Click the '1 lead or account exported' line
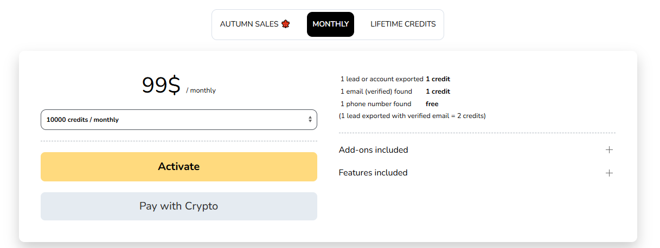Viewport: 660px width, 248px height. coord(382,79)
